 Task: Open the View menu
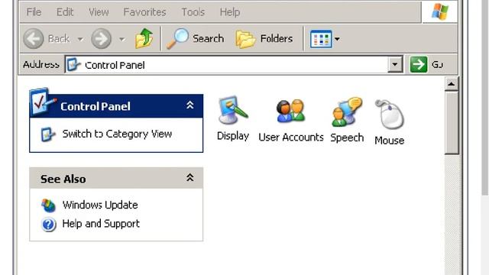pos(99,12)
